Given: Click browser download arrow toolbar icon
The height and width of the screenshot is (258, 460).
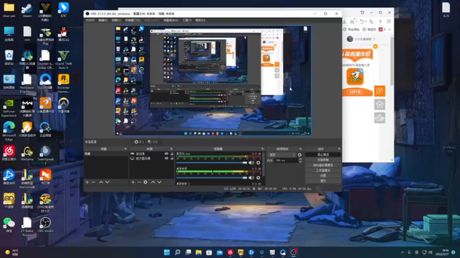Looking at the screenshot, I should [x=344, y=21].
